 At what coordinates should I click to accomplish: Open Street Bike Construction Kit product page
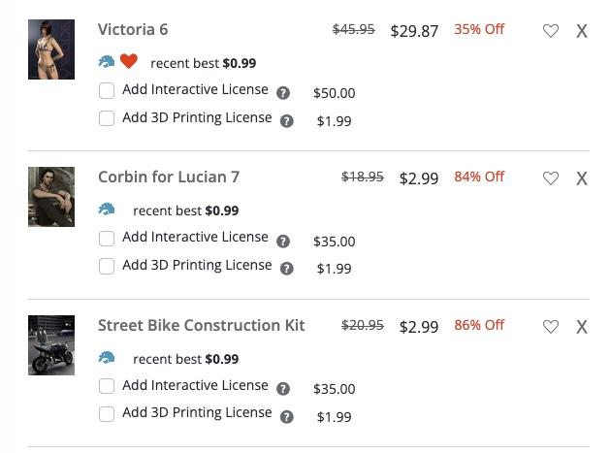tap(201, 325)
